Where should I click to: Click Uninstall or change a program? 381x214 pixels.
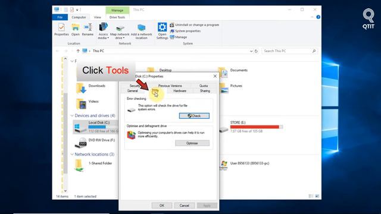pyautogui.click(x=195, y=25)
